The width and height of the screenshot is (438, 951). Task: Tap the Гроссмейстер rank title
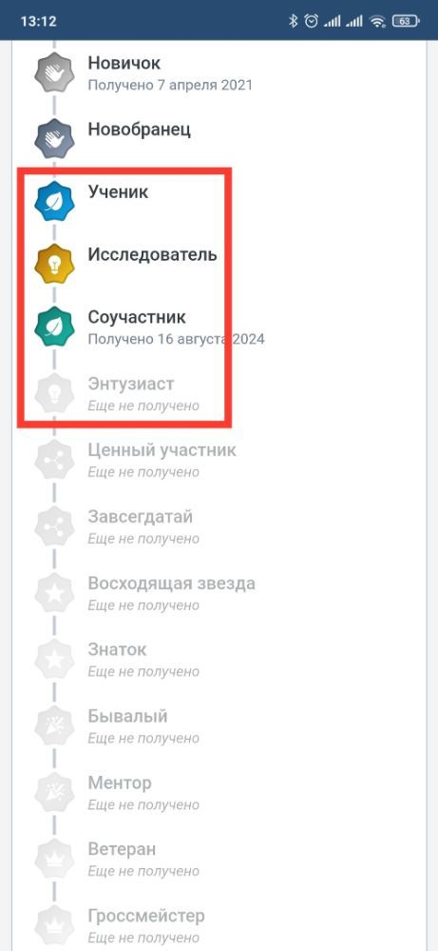[146, 916]
